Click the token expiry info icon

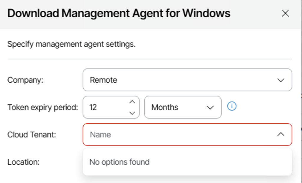pos(232,107)
